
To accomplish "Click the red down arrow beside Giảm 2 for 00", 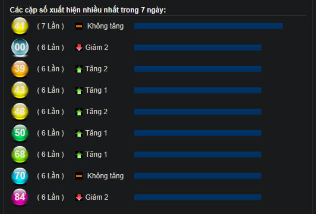I will click(x=79, y=48).
